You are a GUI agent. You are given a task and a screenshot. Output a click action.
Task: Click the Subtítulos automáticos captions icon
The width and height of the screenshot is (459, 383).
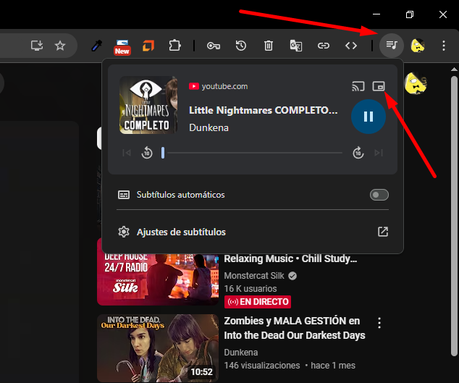[124, 195]
